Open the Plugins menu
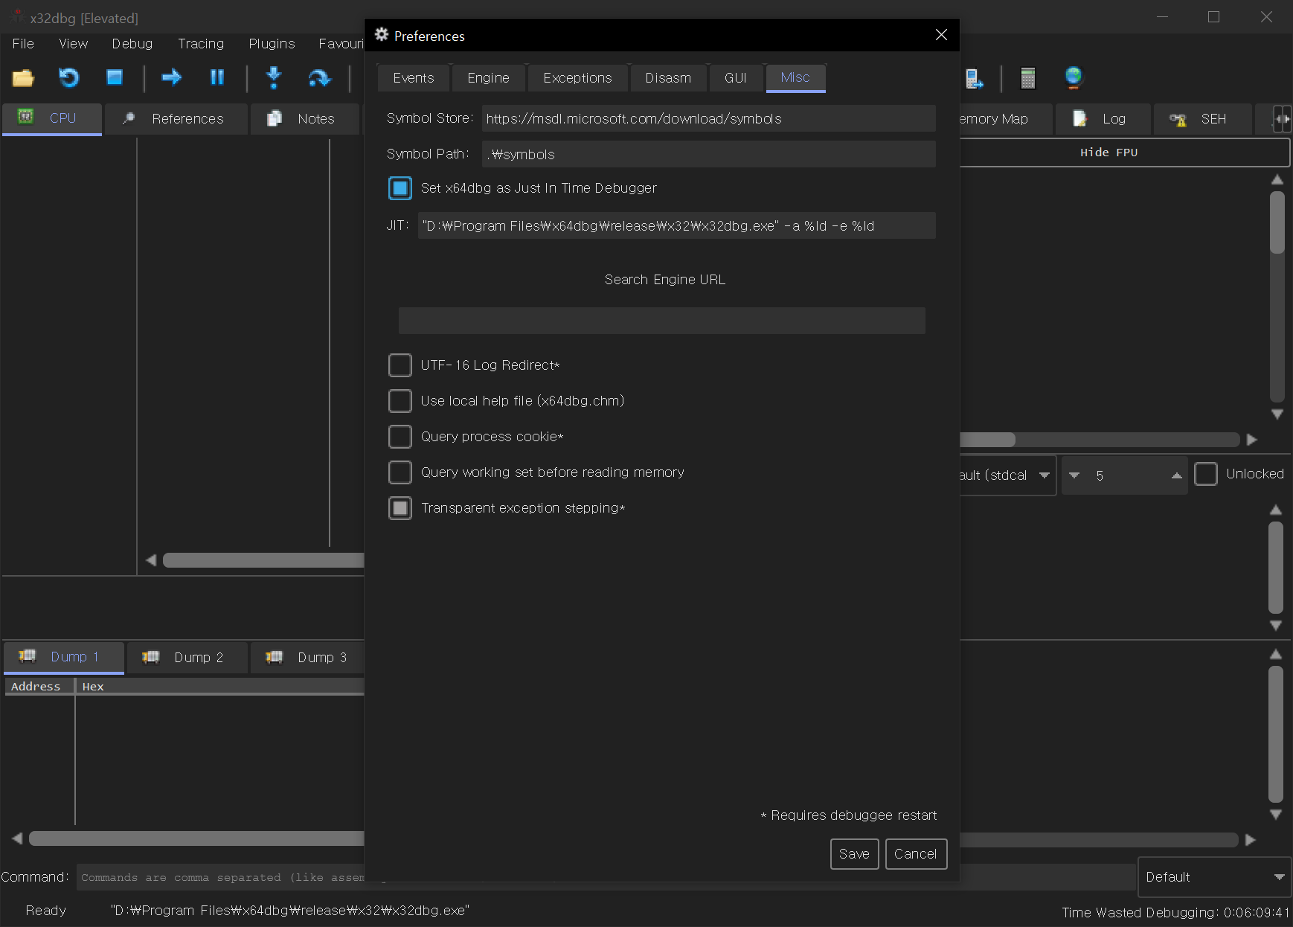The image size is (1293, 927). point(272,44)
